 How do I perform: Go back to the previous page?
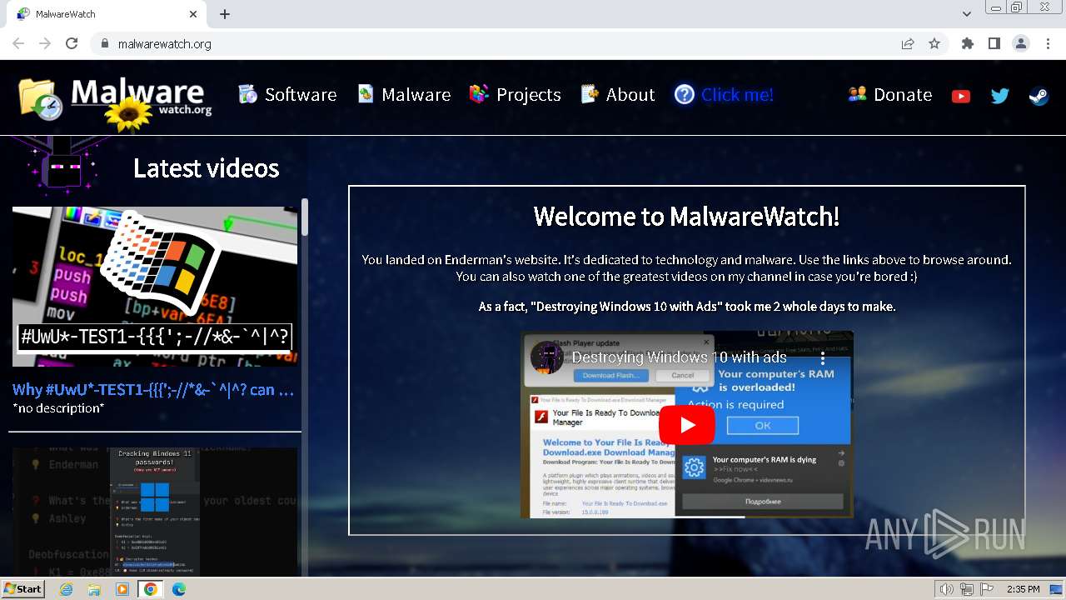(18, 43)
